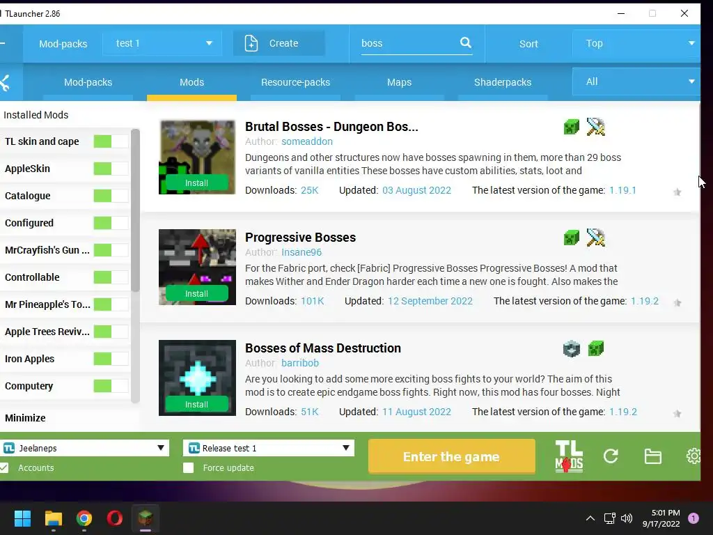Install Bosses of Mass Destruction mod
713x535 pixels.
pyautogui.click(x=196, y=405)
